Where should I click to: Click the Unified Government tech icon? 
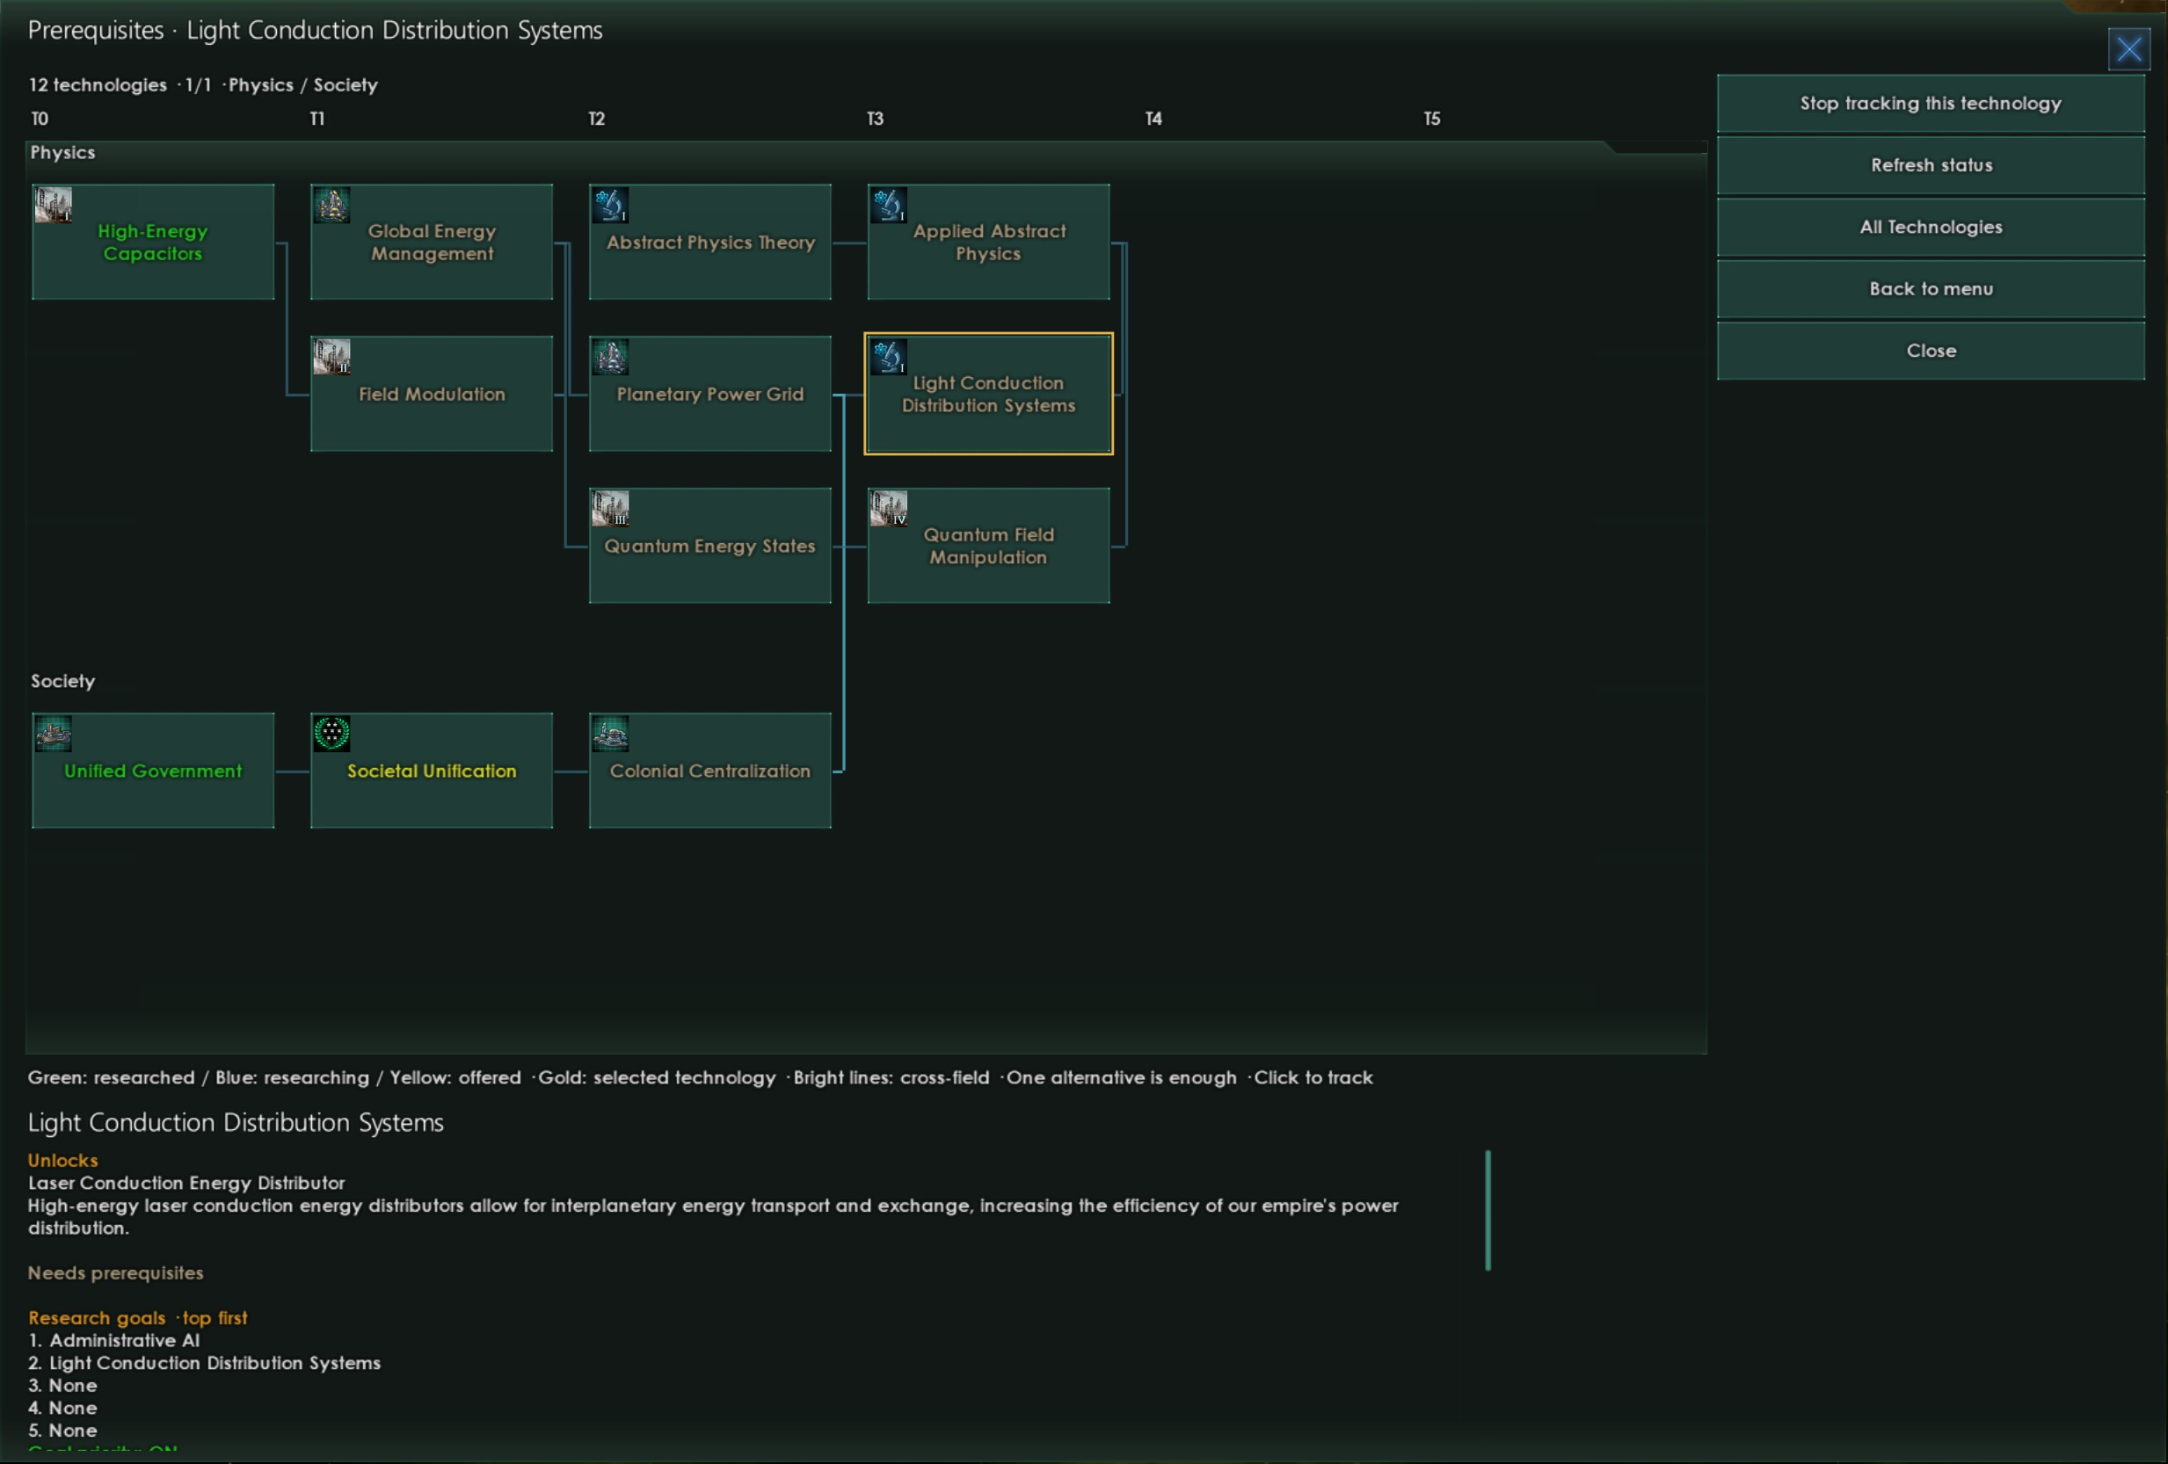53,734
